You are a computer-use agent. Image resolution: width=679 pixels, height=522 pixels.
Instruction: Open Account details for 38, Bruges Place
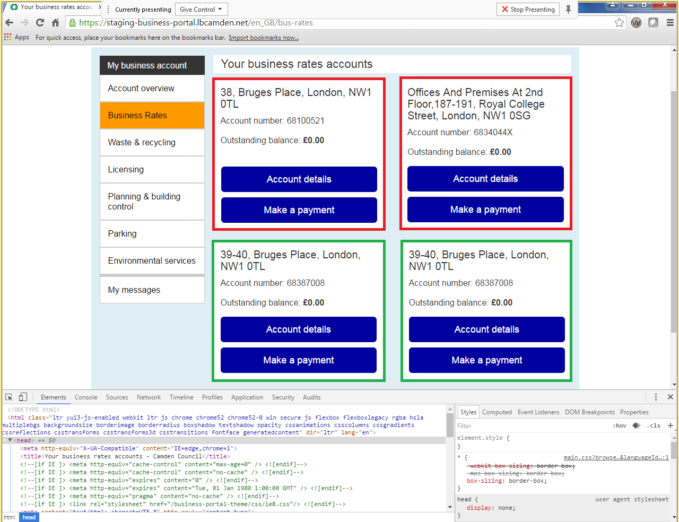click(x=299, y=179)
